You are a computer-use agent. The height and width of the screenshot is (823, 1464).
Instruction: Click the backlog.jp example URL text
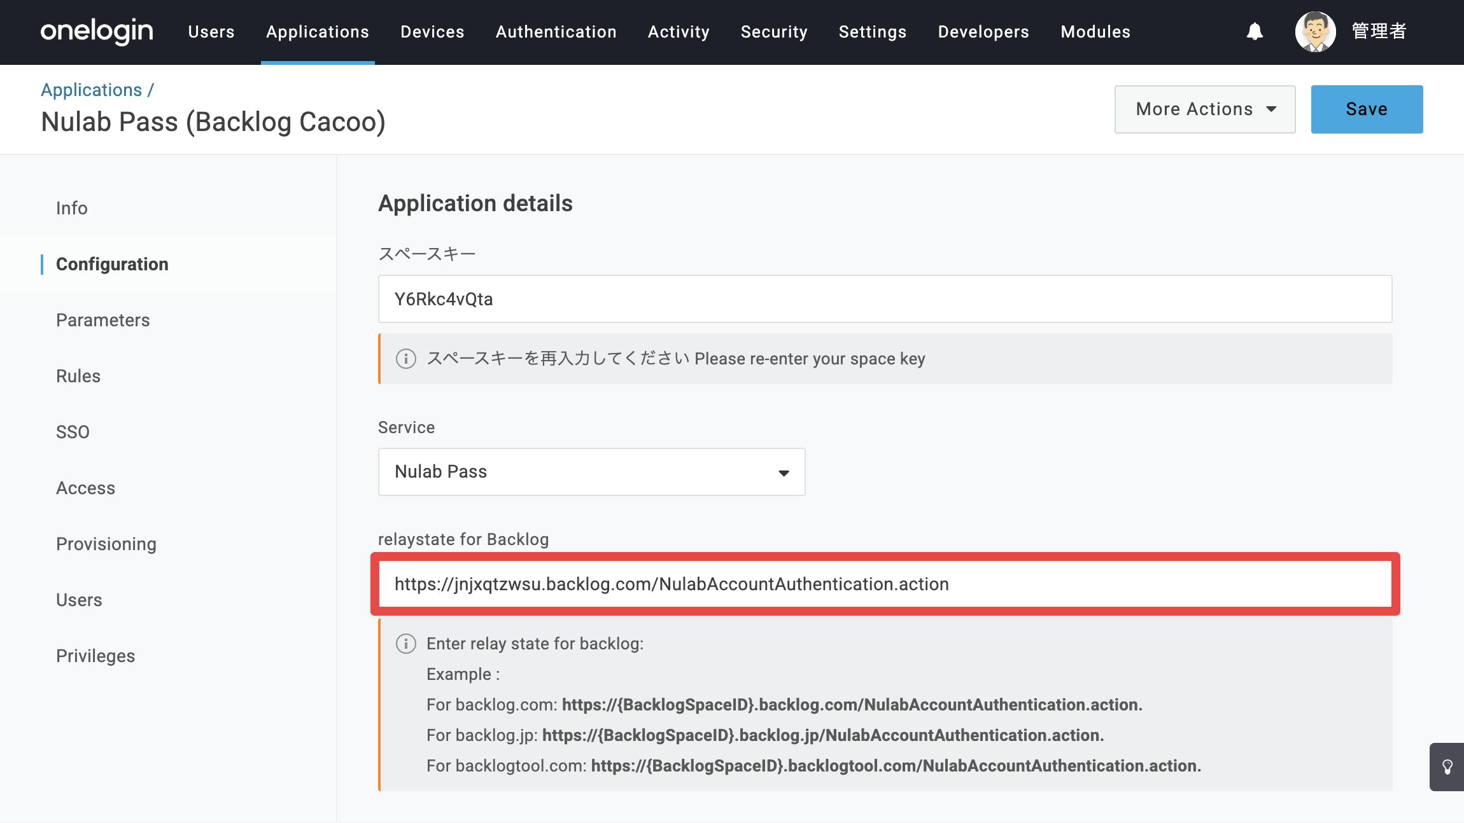pyautogui.click(x=823, y=735)
